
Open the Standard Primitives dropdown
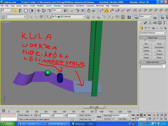click(x=153, y=33)
